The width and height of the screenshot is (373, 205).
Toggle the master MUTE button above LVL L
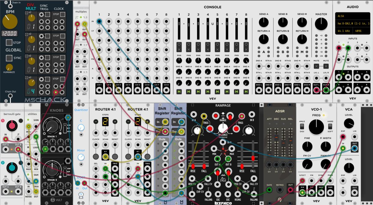pos(316,66)
